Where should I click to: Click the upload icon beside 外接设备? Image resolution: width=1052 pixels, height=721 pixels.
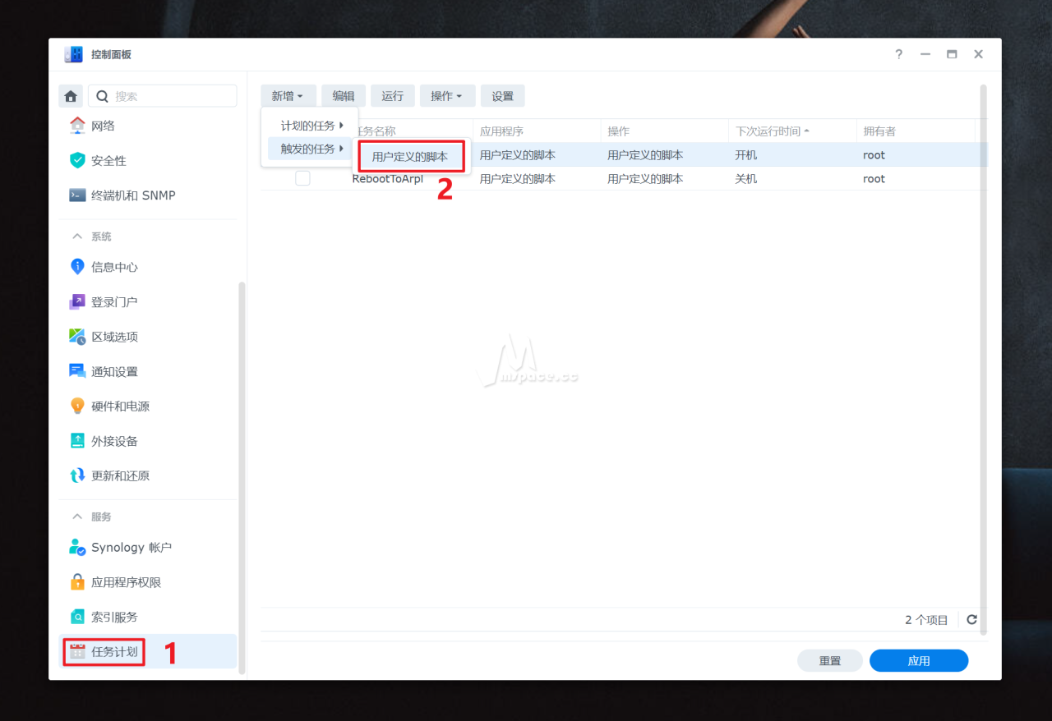(77, 441)
